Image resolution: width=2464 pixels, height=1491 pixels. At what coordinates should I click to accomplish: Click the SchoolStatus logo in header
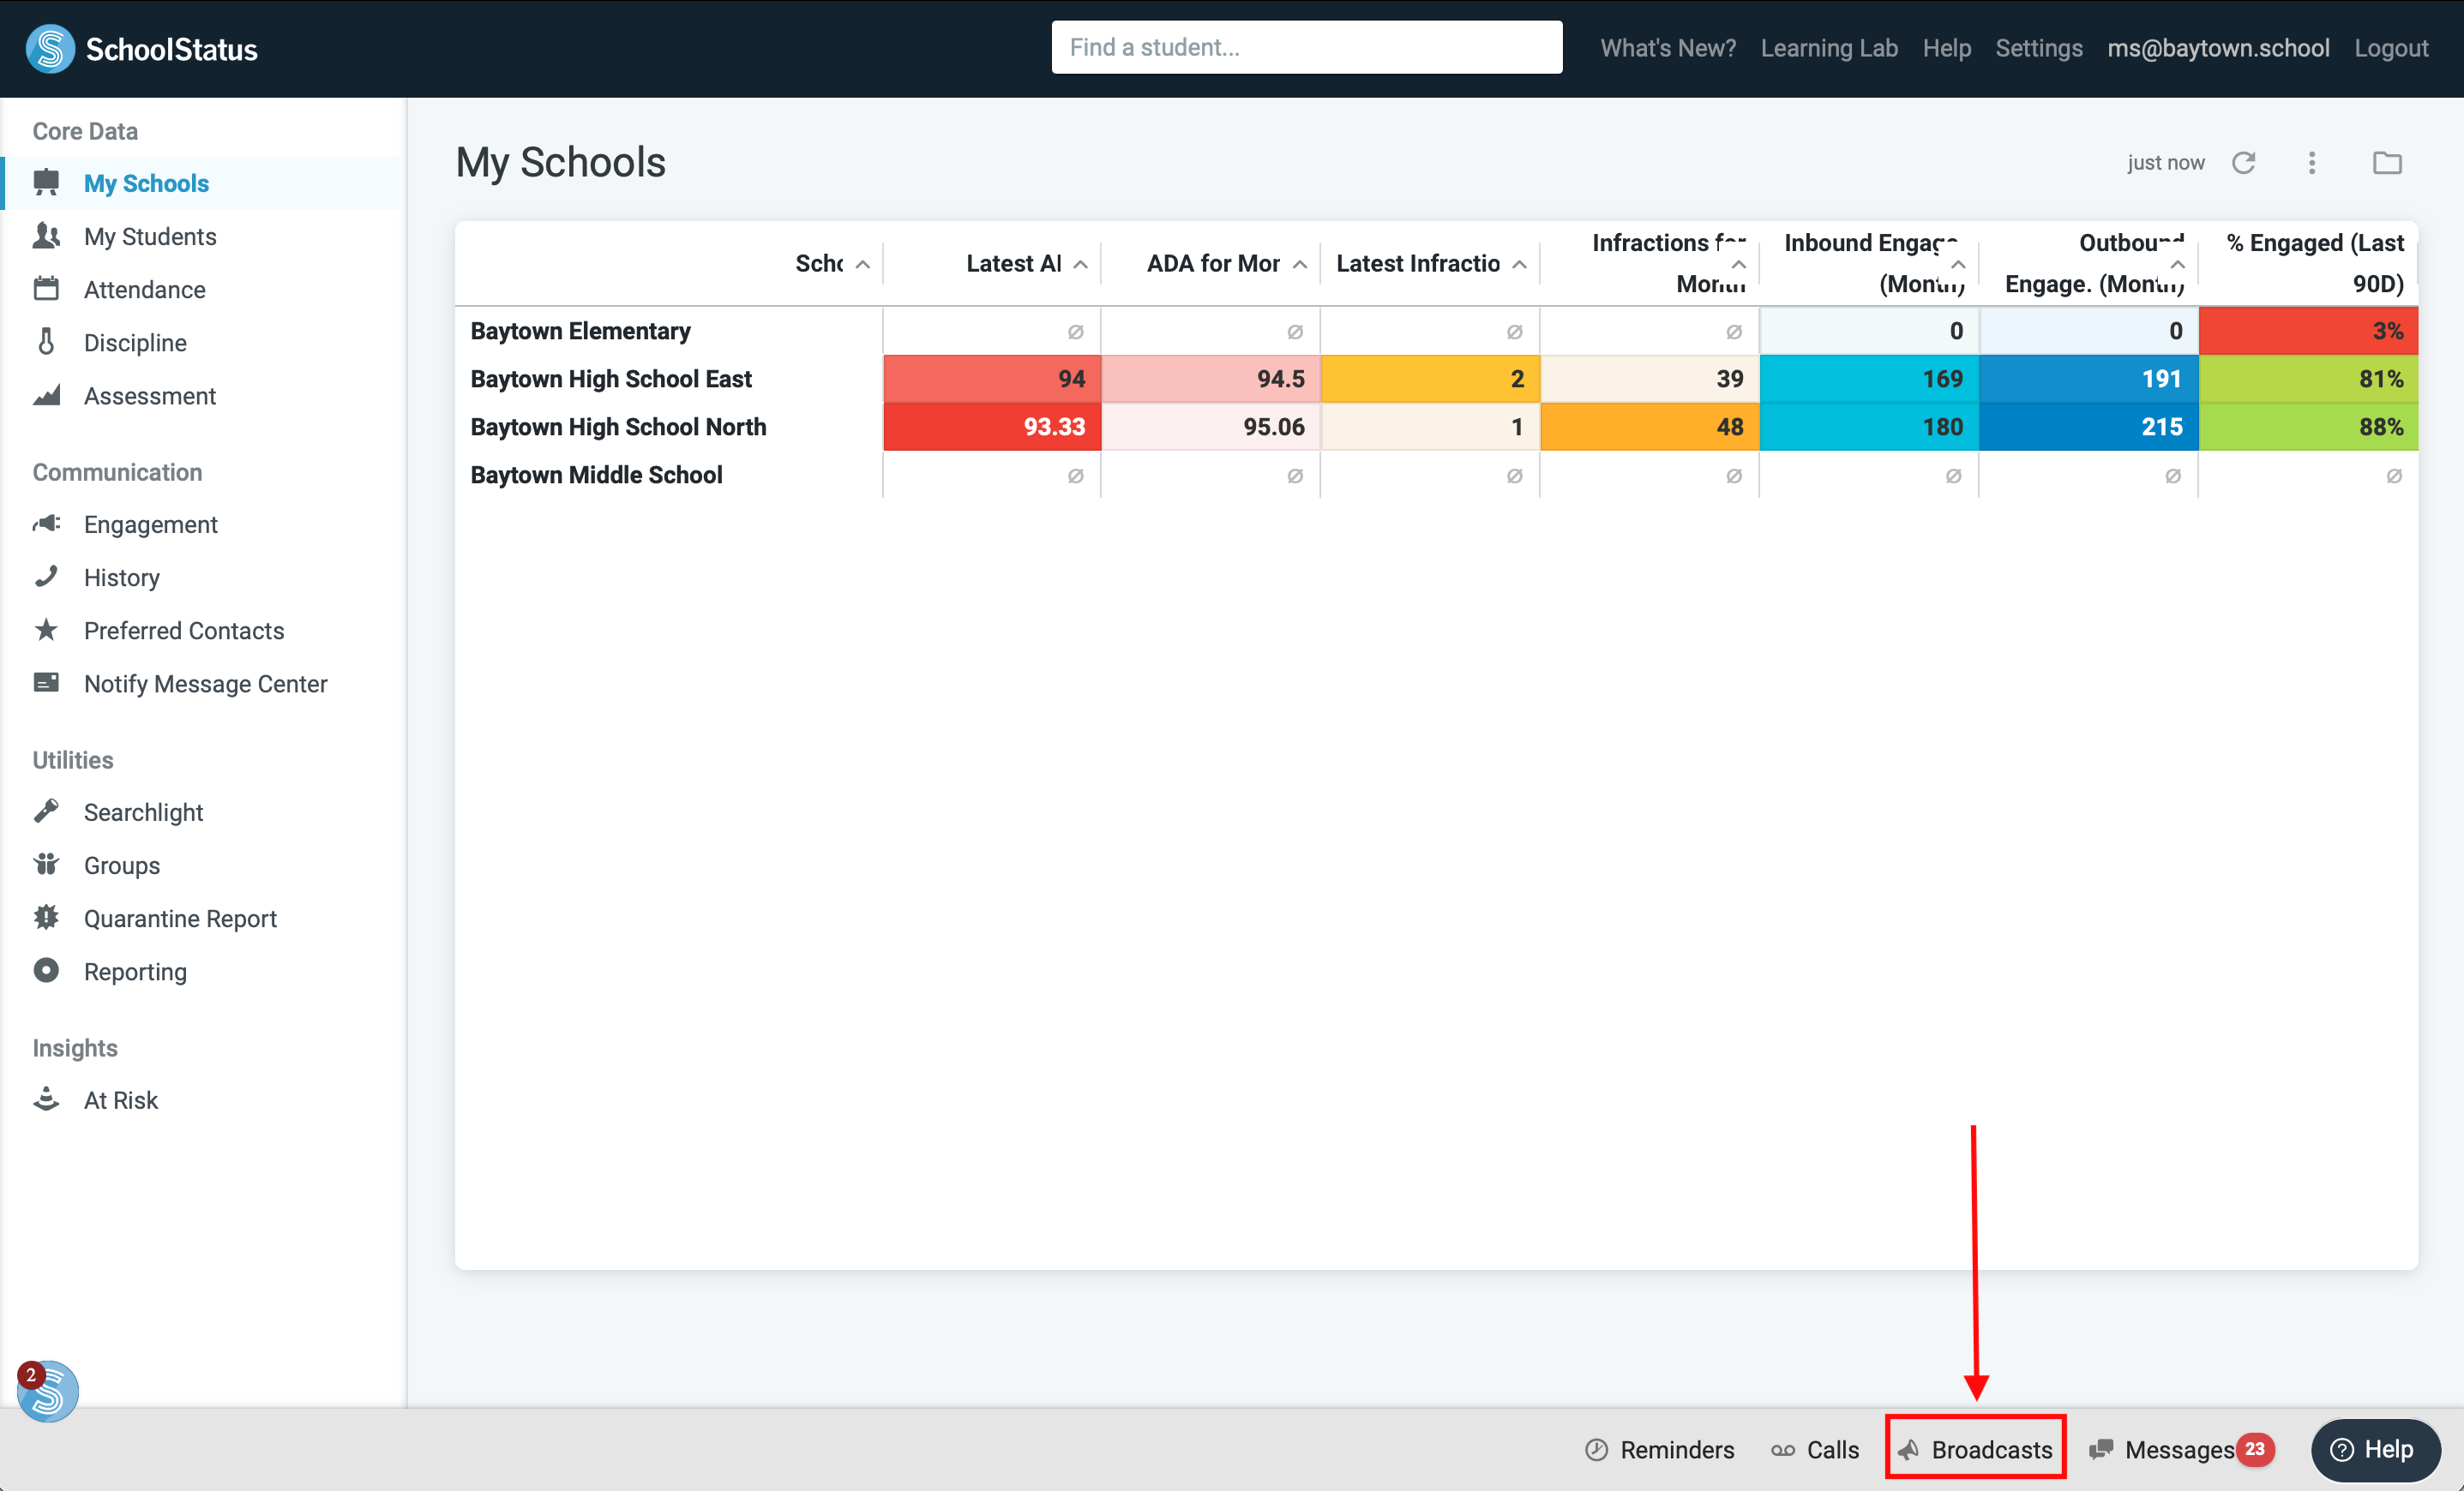pos(142,49)
